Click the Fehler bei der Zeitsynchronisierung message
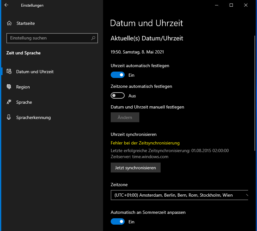The width and height of the screenshot is (257, 231). click(x=145, y=143)
